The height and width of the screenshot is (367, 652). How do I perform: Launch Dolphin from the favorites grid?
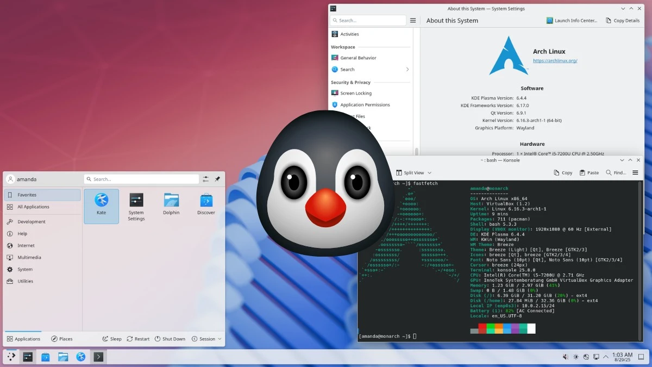tap(171, 206)
